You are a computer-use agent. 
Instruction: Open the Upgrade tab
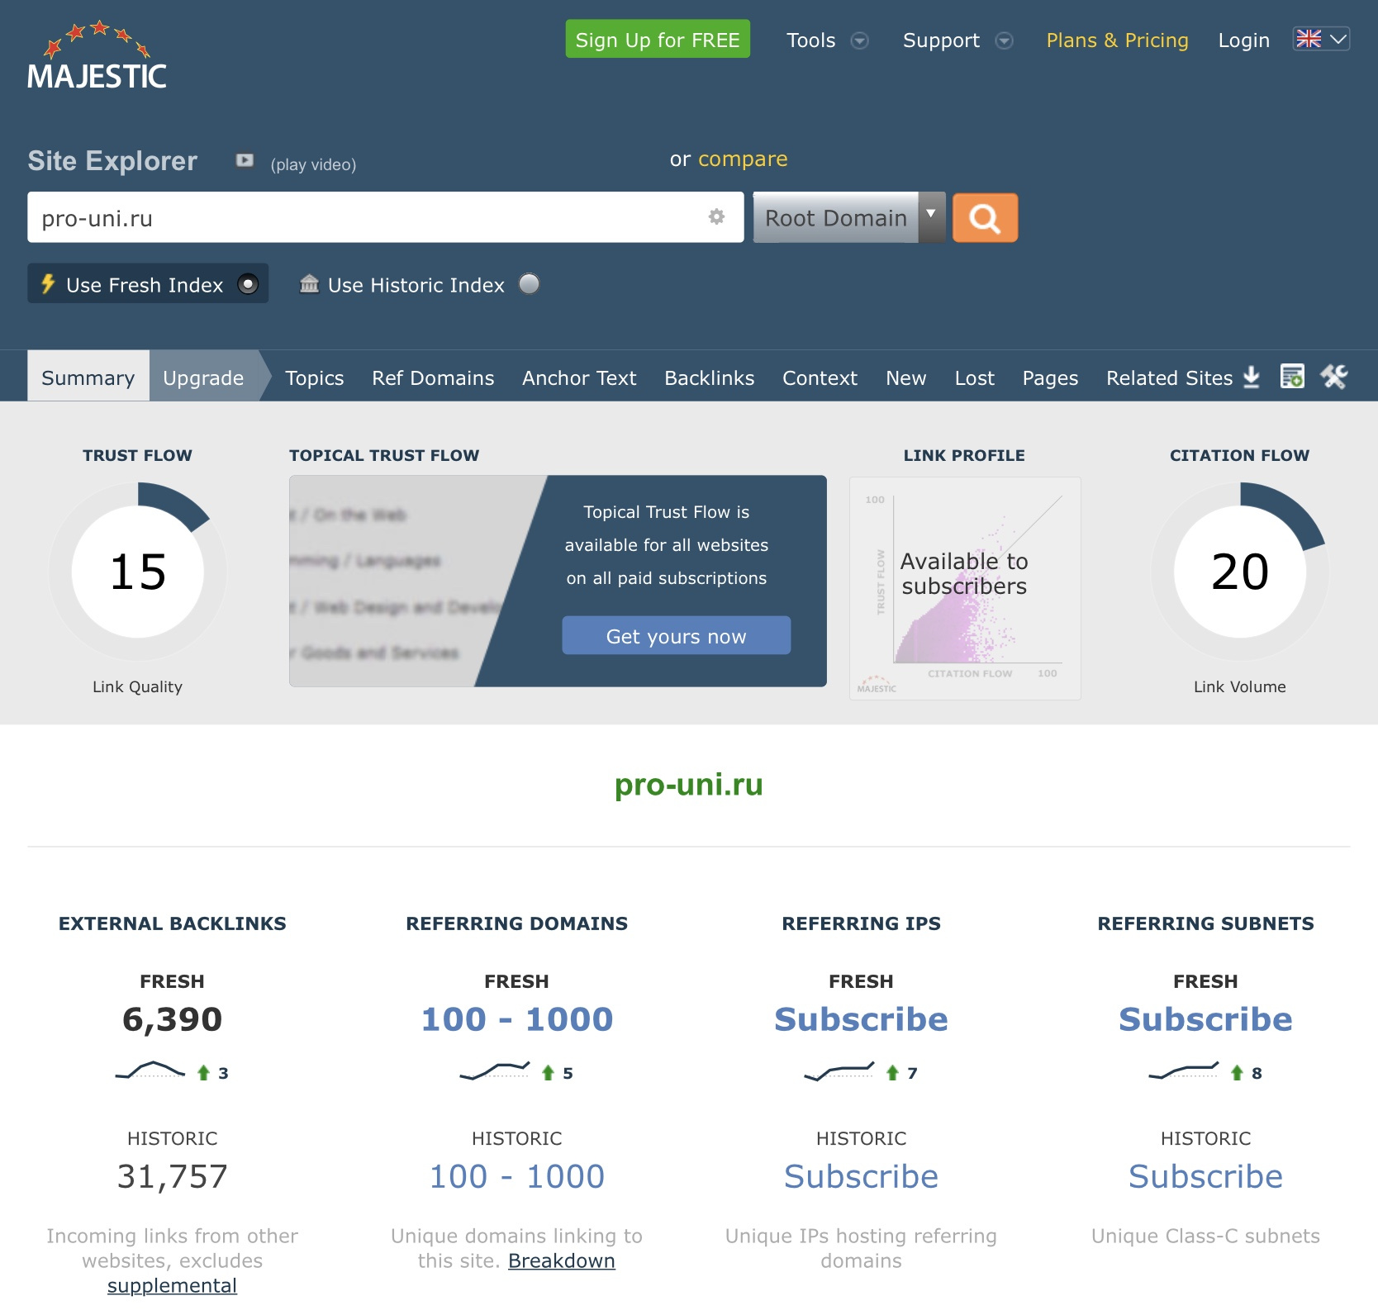tap(203, 377)
